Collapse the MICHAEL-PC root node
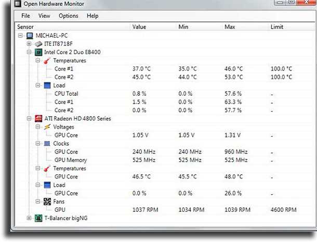 pyautogui.click(x=20, y=35)
